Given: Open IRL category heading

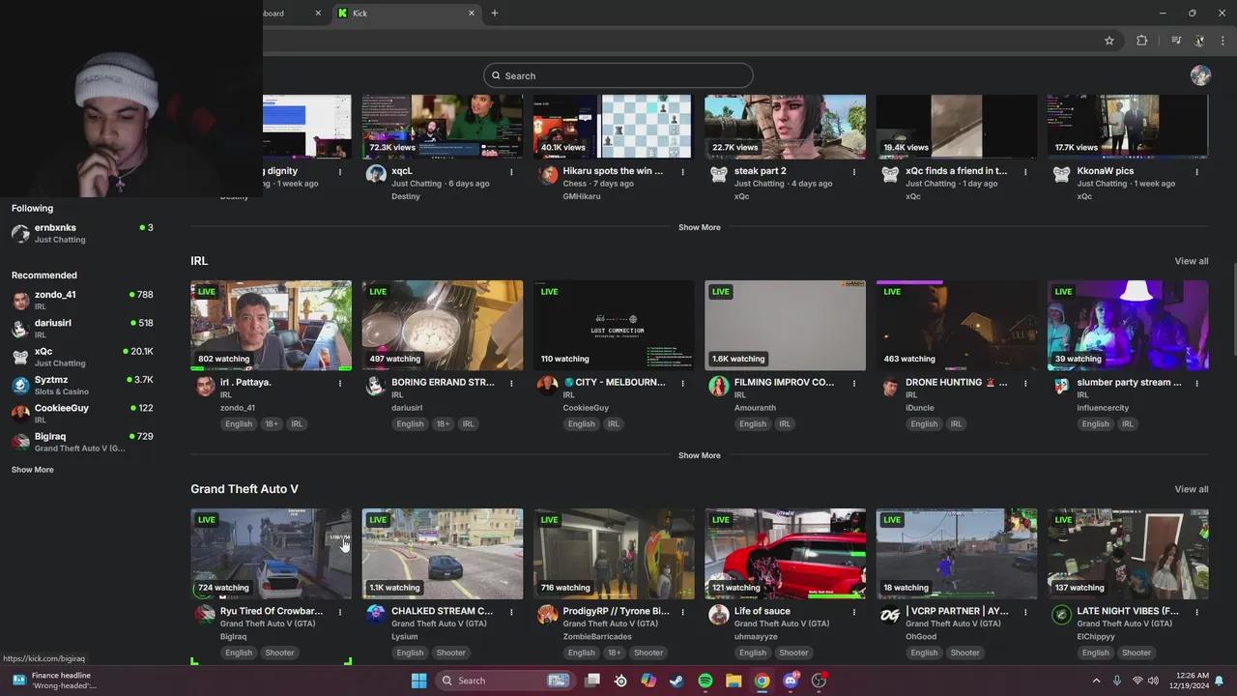Looking at the screenshot, I should pyautogui.click(x=199, y=261).
